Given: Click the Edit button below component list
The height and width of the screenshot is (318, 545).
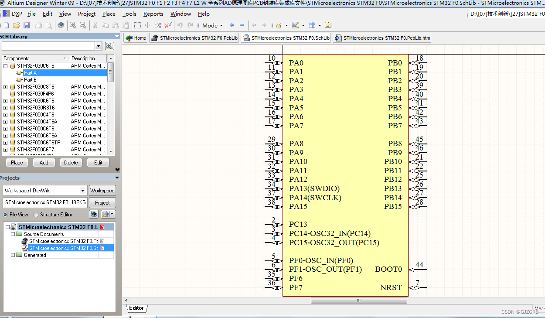Looking at the screenshot, I should (x=98, y=162).
